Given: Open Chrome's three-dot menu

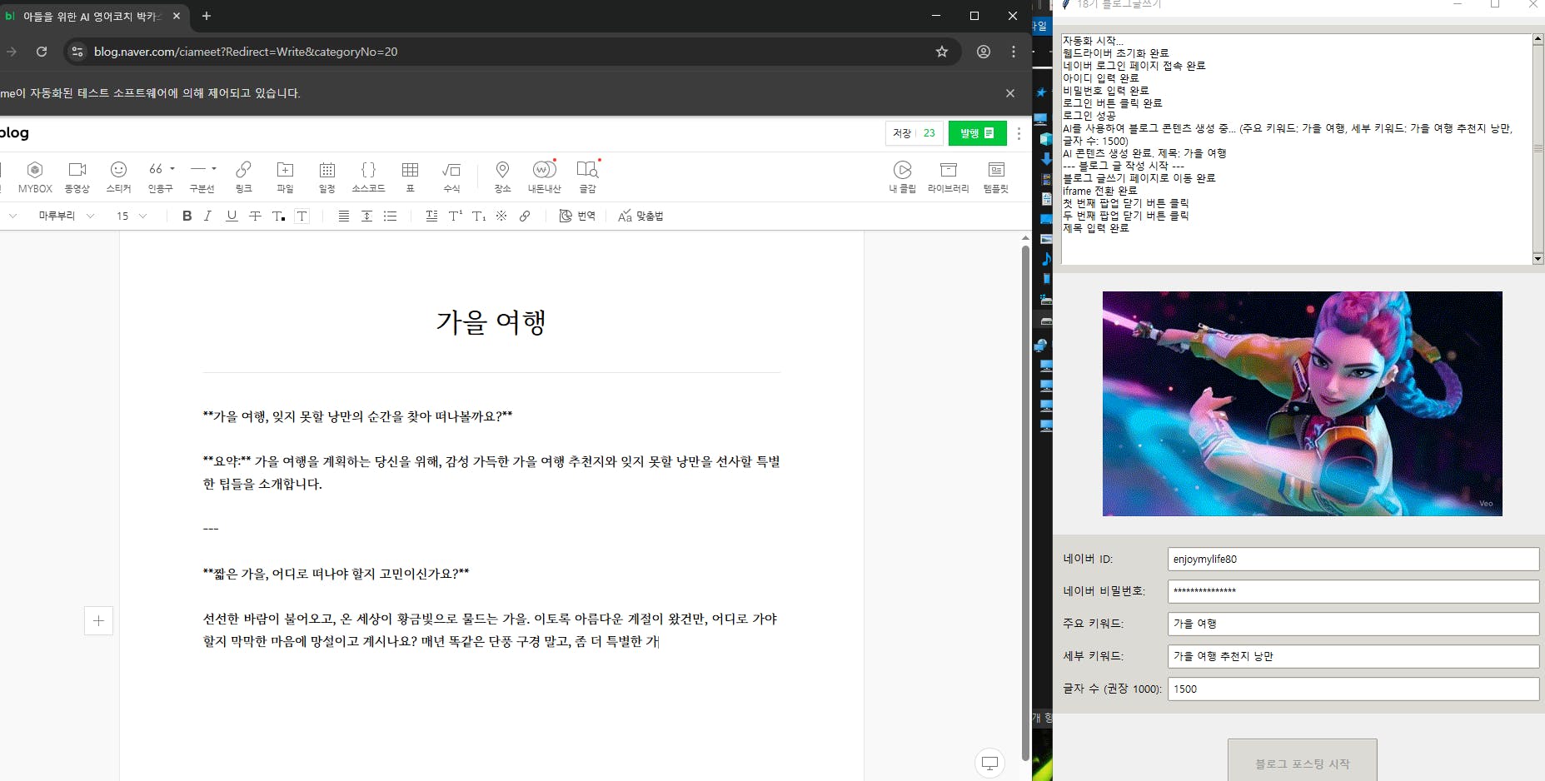Looking at the screenshot, I should coord(1014,52).
